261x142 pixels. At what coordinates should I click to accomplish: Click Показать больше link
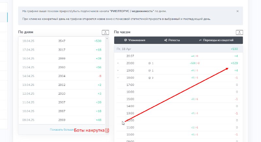(x=62, y=130)
